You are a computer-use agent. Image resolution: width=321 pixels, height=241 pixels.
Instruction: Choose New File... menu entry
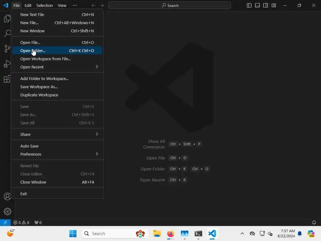click(x=57, y=23)
